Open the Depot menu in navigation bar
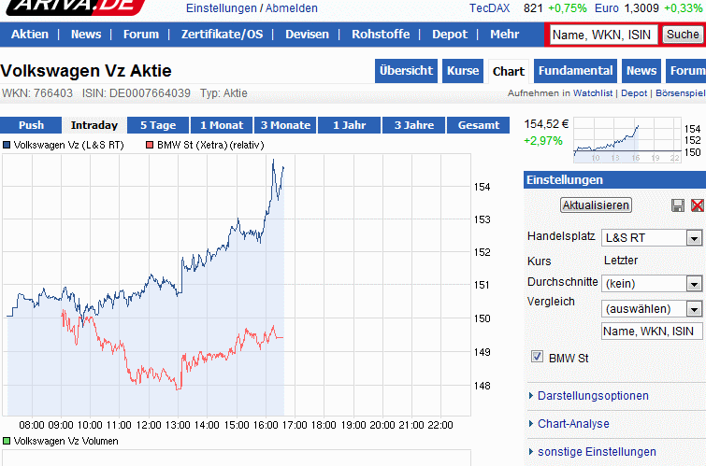The image size is (706, 466). click(x=450, y=35)
